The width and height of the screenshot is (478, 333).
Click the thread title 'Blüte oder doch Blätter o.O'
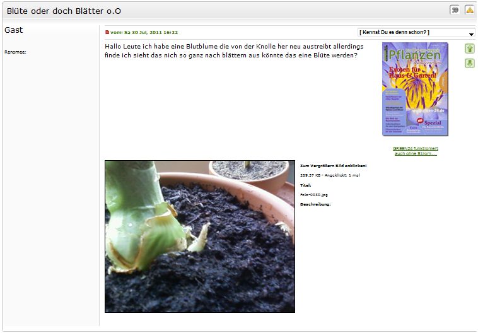(x=64, y=11)
